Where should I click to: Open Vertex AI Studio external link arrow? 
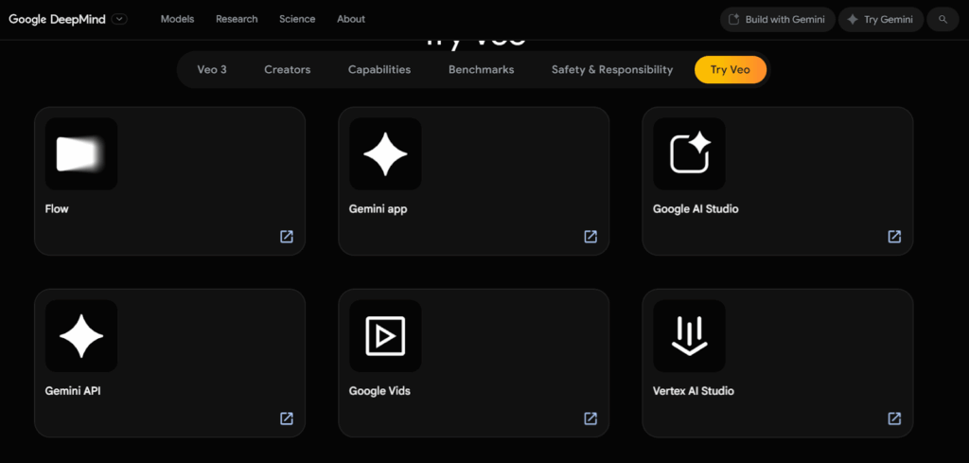894,418
